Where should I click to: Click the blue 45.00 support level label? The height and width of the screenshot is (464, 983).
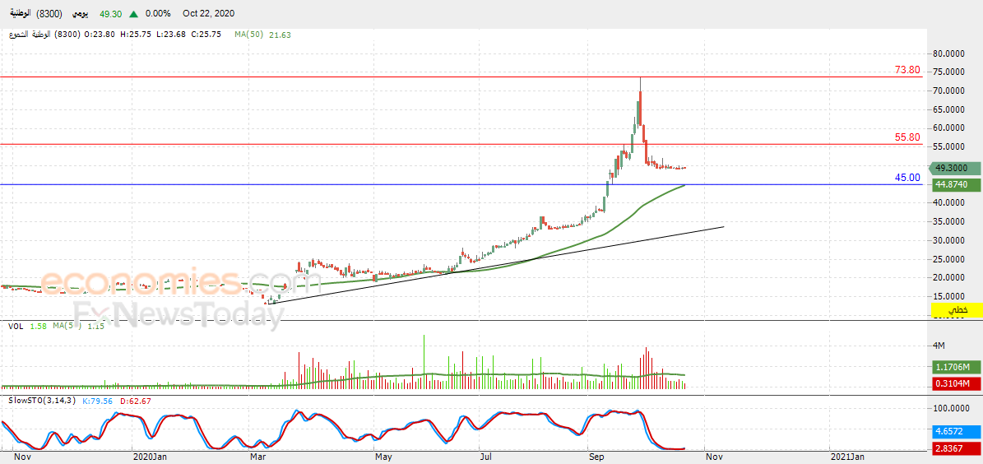click(x=908, y=178)
